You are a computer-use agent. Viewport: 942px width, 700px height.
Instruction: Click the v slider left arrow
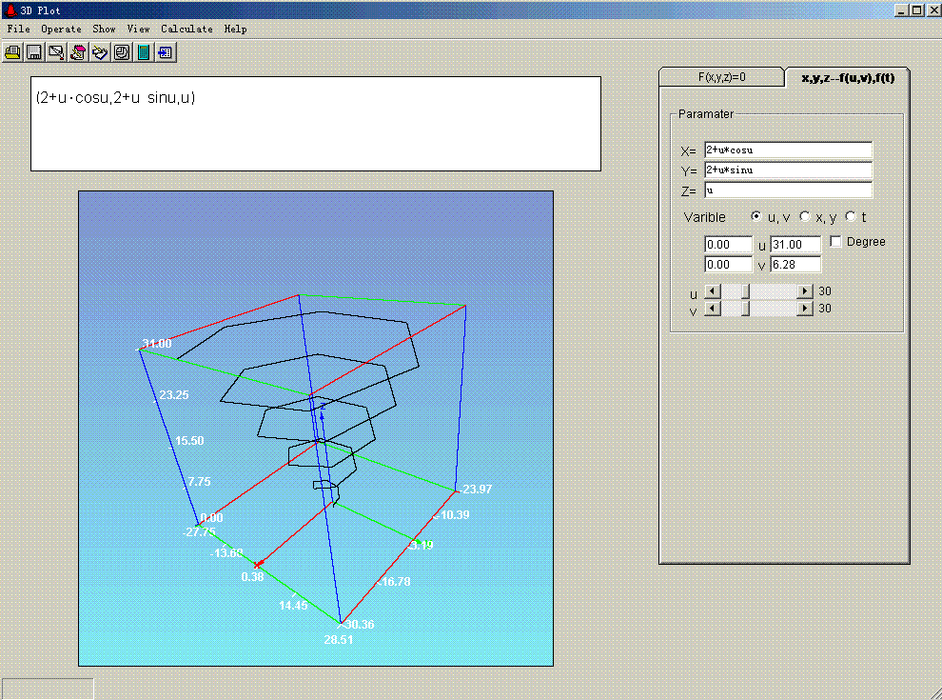tap(713, 309)
